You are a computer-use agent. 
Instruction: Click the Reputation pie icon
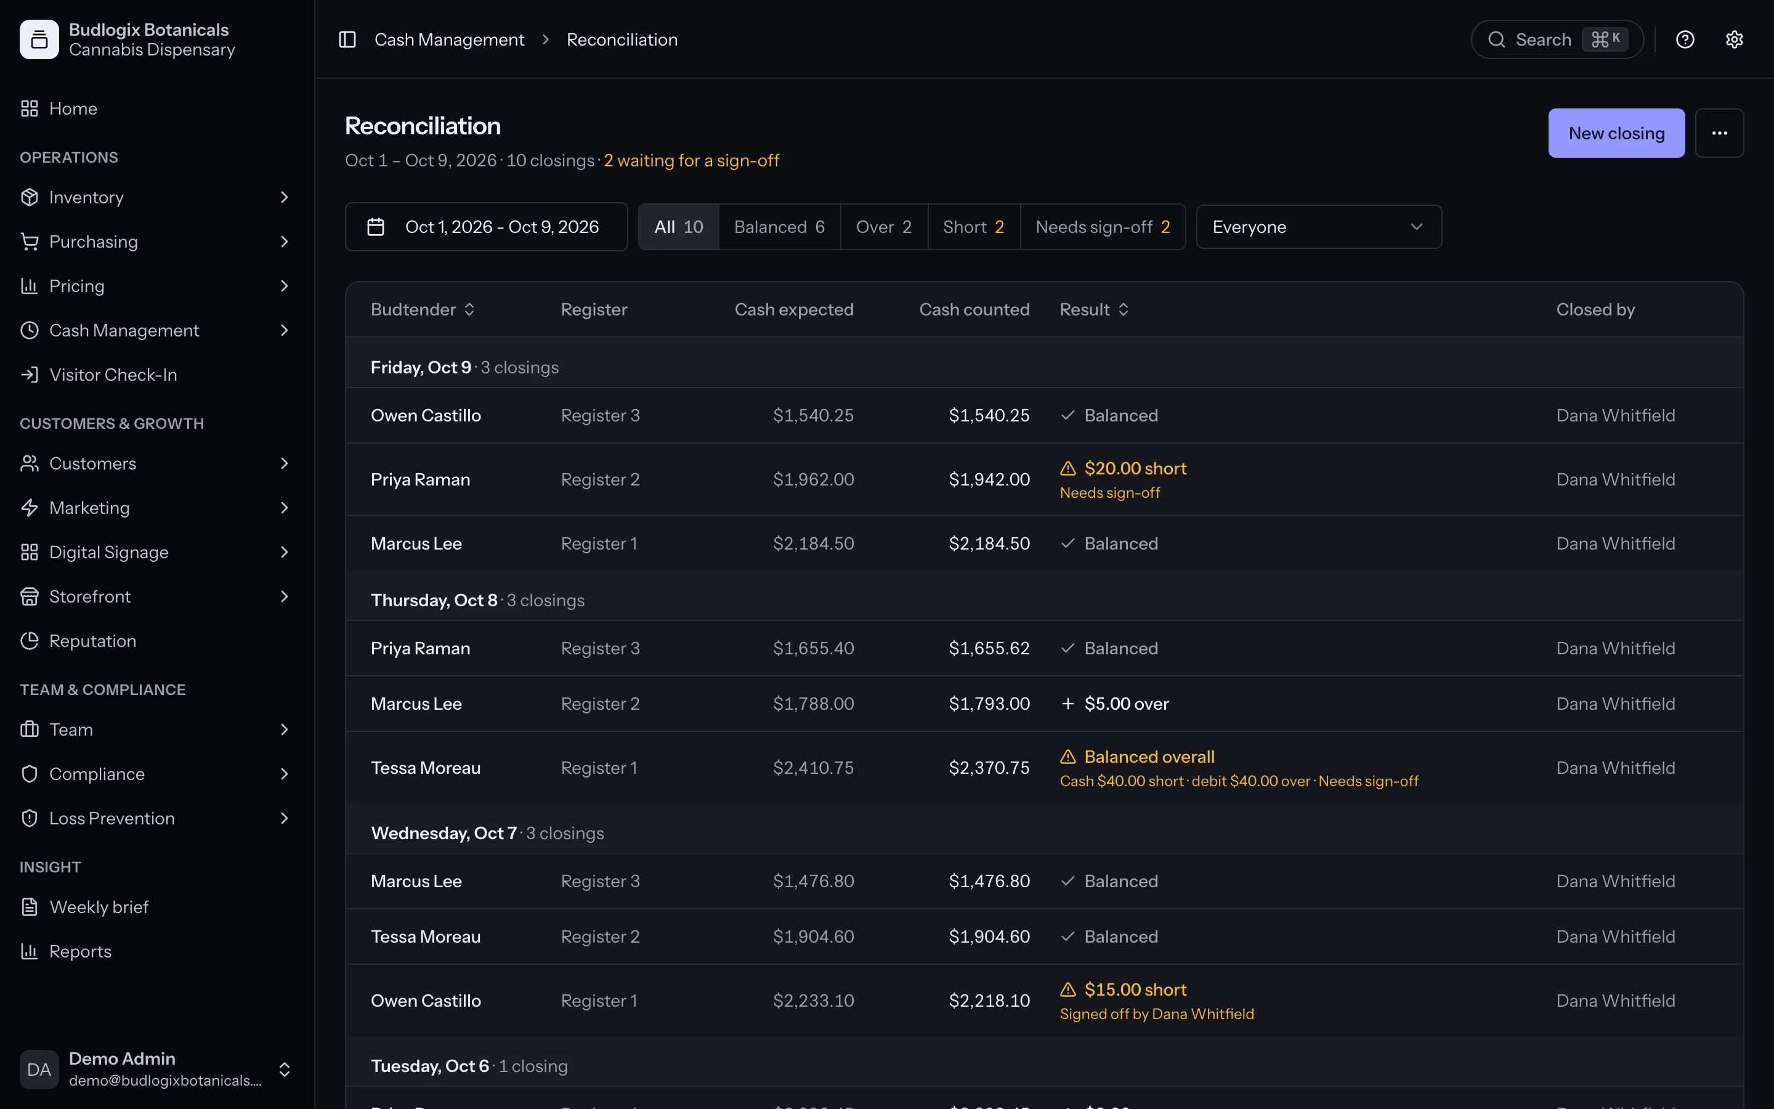pos(30,641)
